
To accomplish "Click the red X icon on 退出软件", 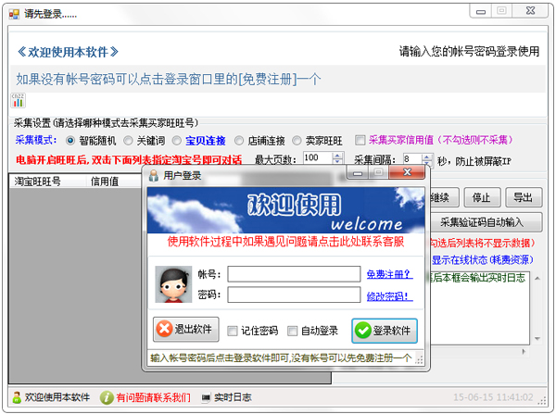I will pos(165,330).
